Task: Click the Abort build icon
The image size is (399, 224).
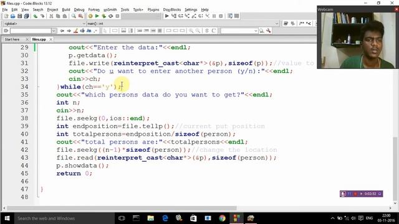Action: (x=117, y=16)
